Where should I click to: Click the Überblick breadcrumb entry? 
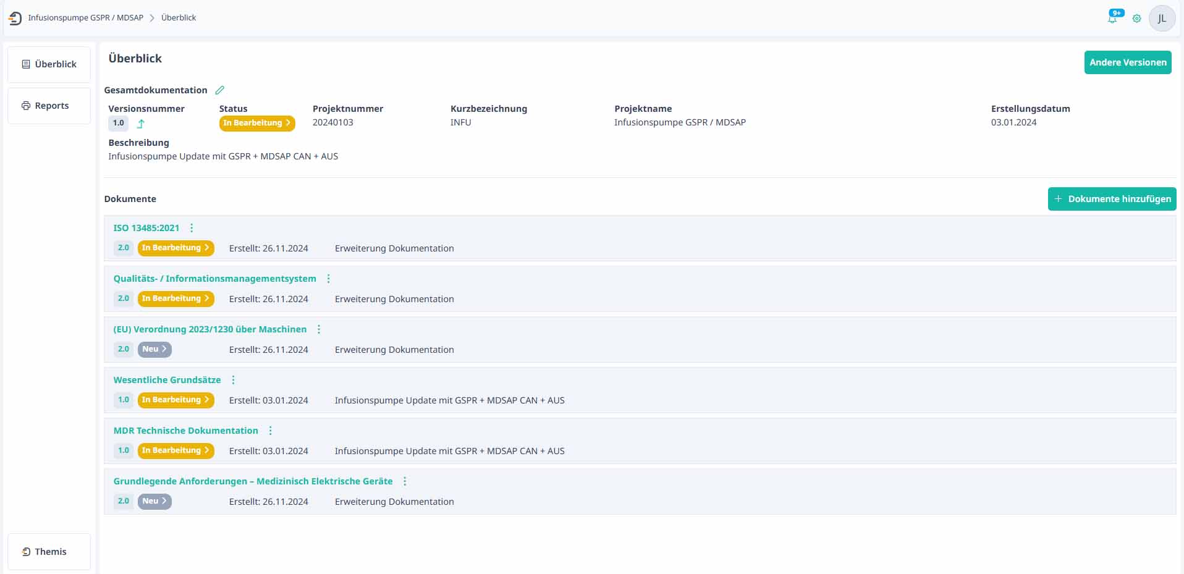coord(179,18)
